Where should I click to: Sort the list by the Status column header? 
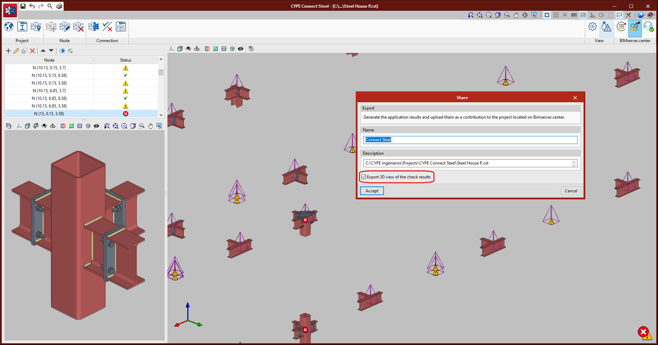click(126, 60)
